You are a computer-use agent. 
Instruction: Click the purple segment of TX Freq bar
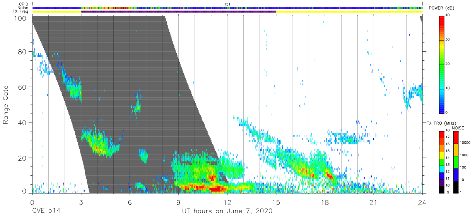tap(179, 12)
